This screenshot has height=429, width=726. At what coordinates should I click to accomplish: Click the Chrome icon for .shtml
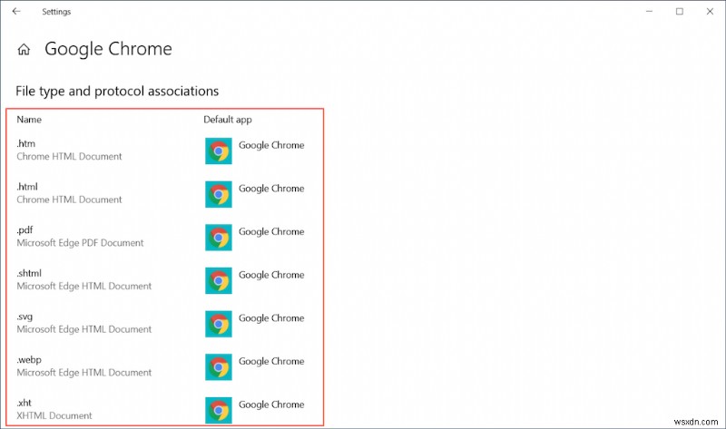(219, 280)
